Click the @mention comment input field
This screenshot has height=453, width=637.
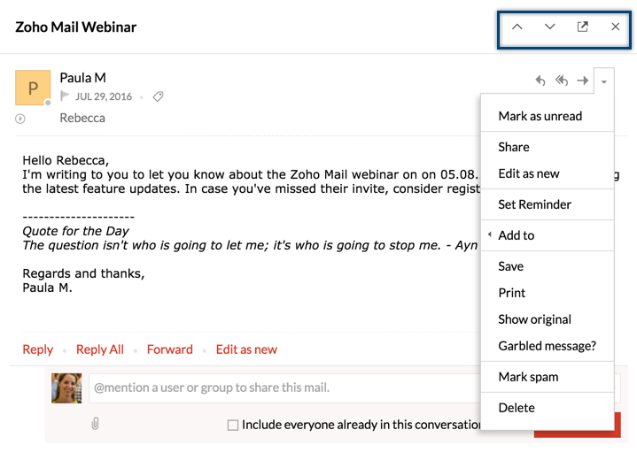click(284, 388)
